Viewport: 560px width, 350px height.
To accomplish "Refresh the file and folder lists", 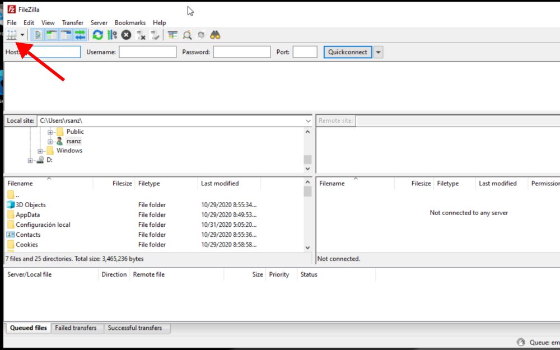I will tap(97, 35).
